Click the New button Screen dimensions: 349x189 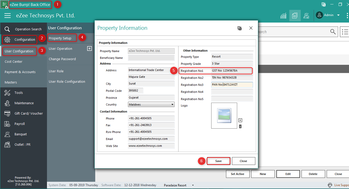click(263, 174)
